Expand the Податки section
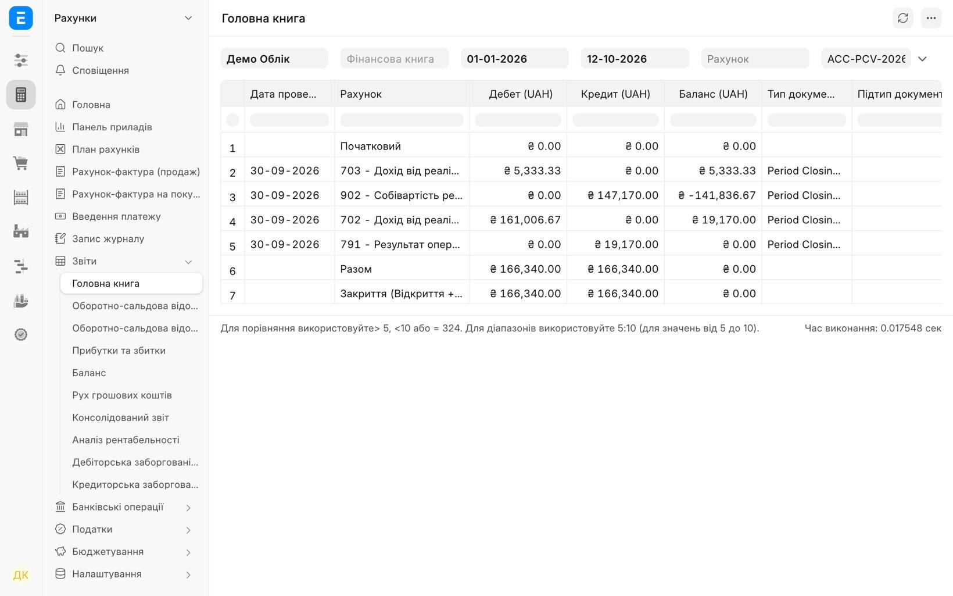The image size is (953, 596). click(x=188, y=530)
